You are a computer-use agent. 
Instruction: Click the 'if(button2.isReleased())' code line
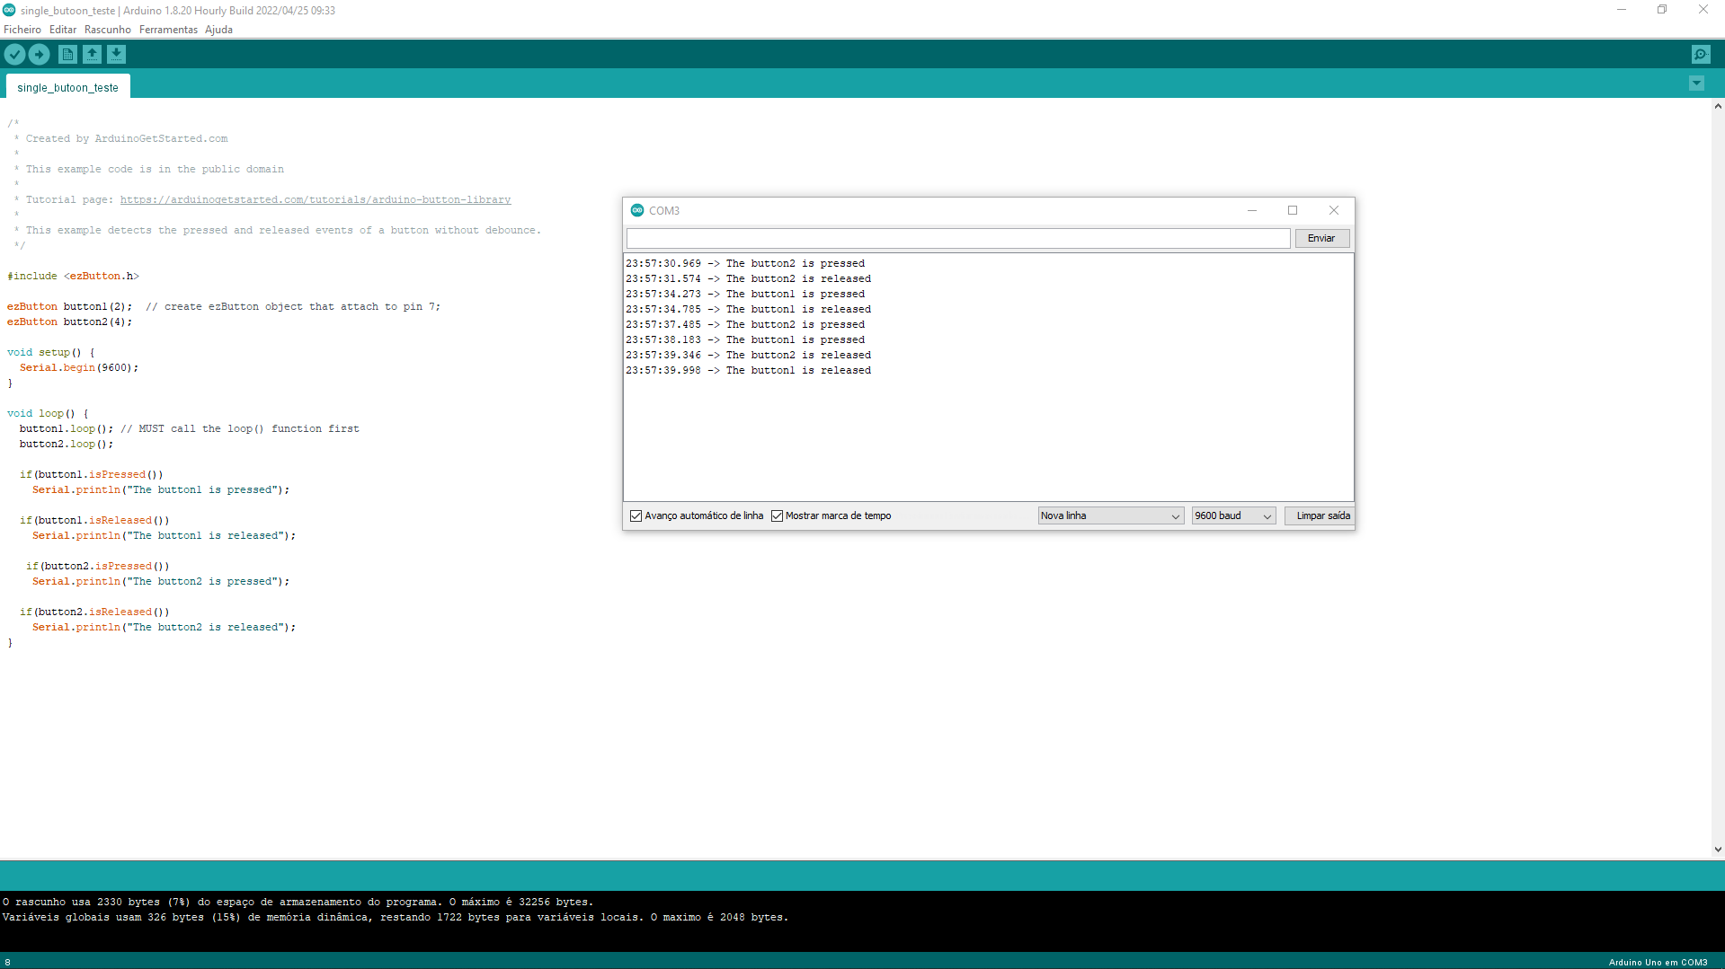pyautogui.click(x=94, y=612)
